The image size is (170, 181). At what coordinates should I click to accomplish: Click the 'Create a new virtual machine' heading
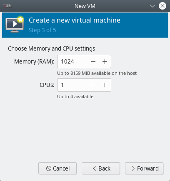75,20
